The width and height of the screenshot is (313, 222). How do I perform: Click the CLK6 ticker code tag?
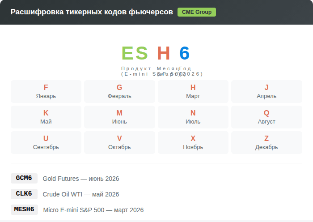[x=24, y=194]
